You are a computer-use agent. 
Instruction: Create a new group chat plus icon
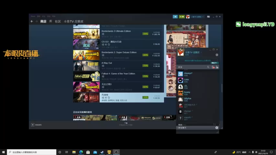coord(217,128)
